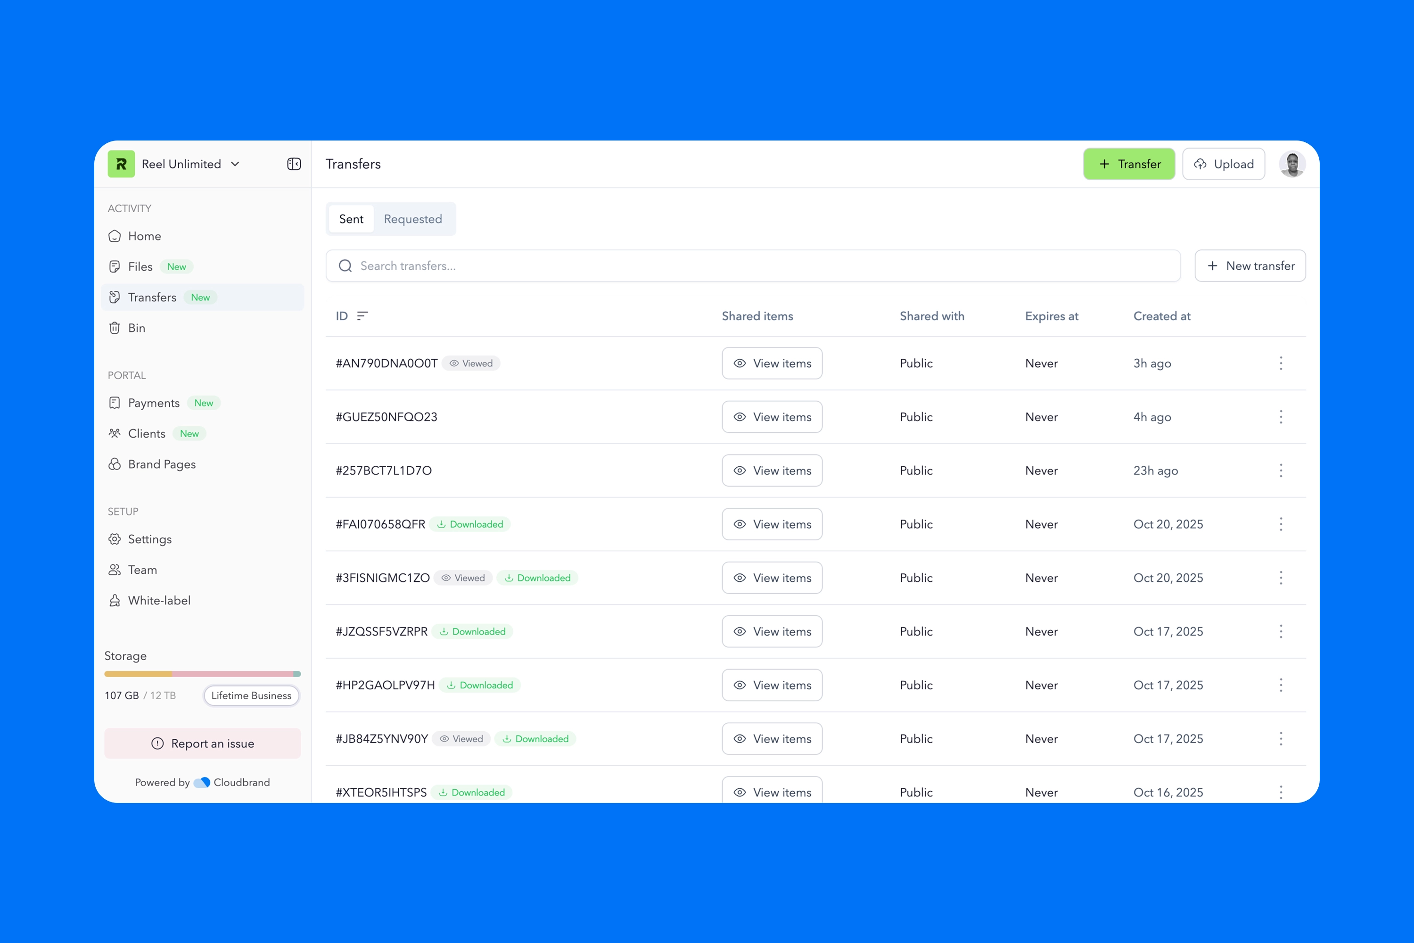Click the storage usage bar
The image size is (1414, 943).
pos(202,674)
